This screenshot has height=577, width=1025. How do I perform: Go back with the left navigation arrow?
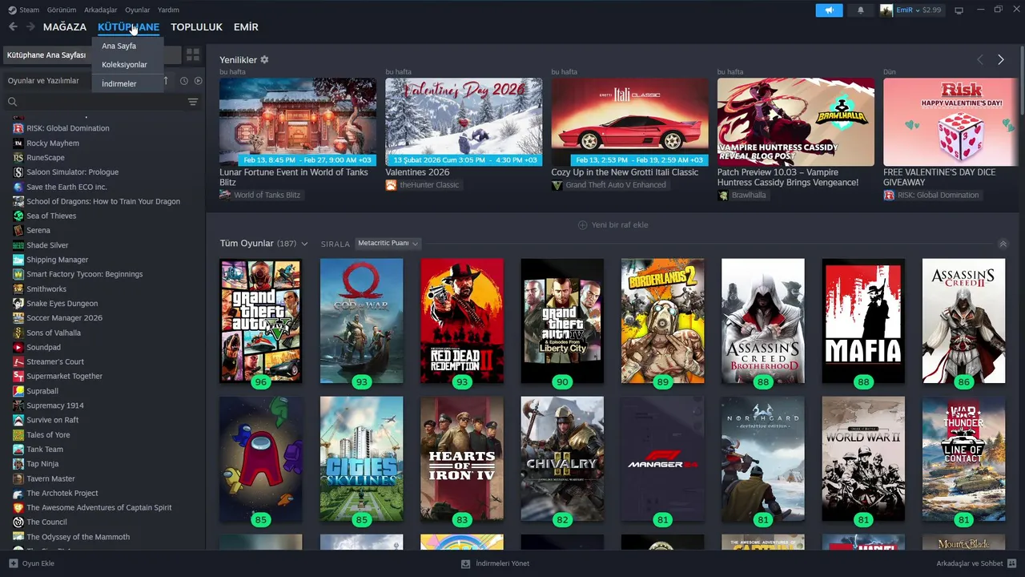tap(13, 26)
